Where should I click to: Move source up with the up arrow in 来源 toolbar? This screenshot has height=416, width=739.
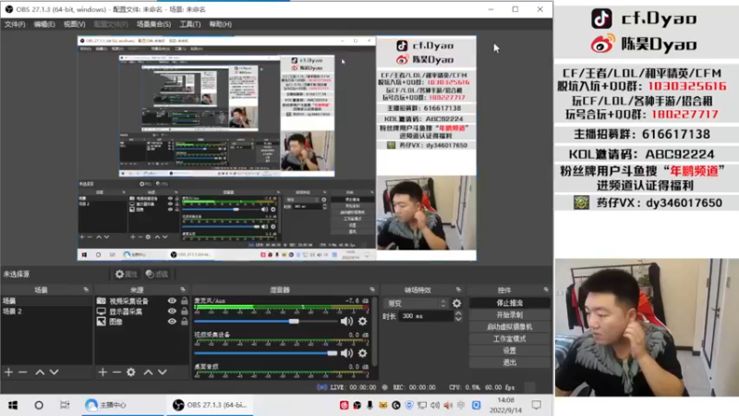point(148,373)
